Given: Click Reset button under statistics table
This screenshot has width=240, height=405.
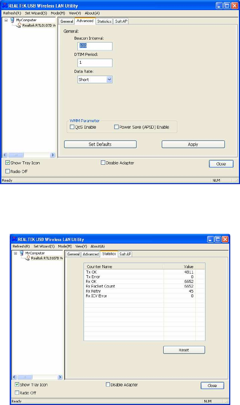Looking at the screenshot, I should coord(184,350).
